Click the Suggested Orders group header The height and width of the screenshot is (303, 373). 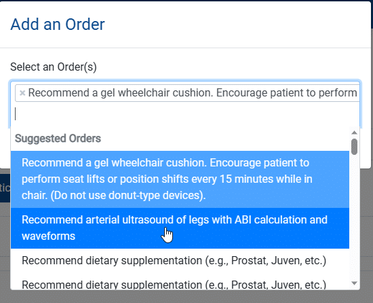click(58, 139)
